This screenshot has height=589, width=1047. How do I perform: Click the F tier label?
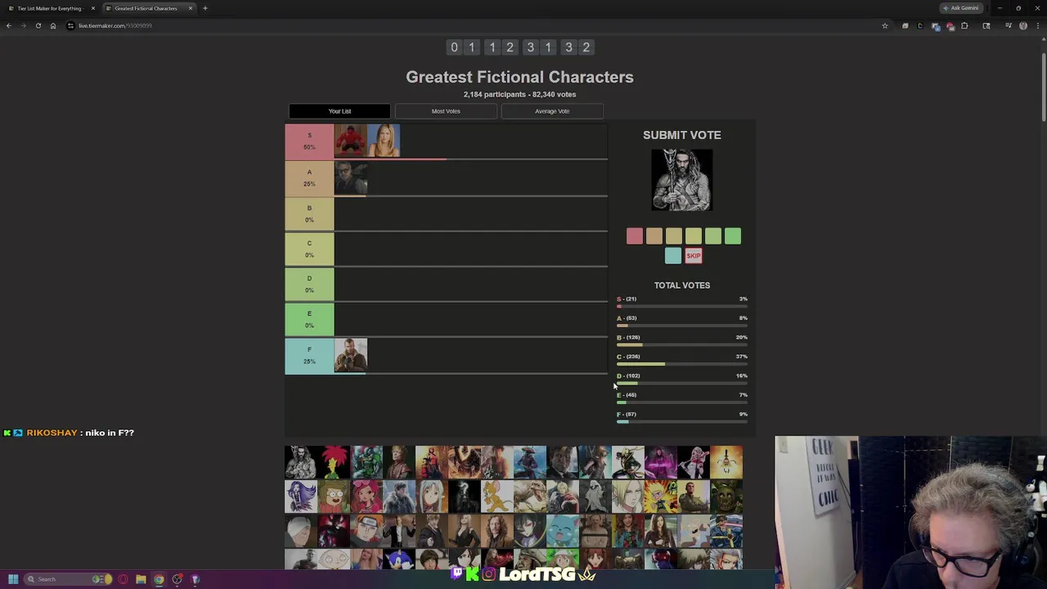tap(309, 355)
